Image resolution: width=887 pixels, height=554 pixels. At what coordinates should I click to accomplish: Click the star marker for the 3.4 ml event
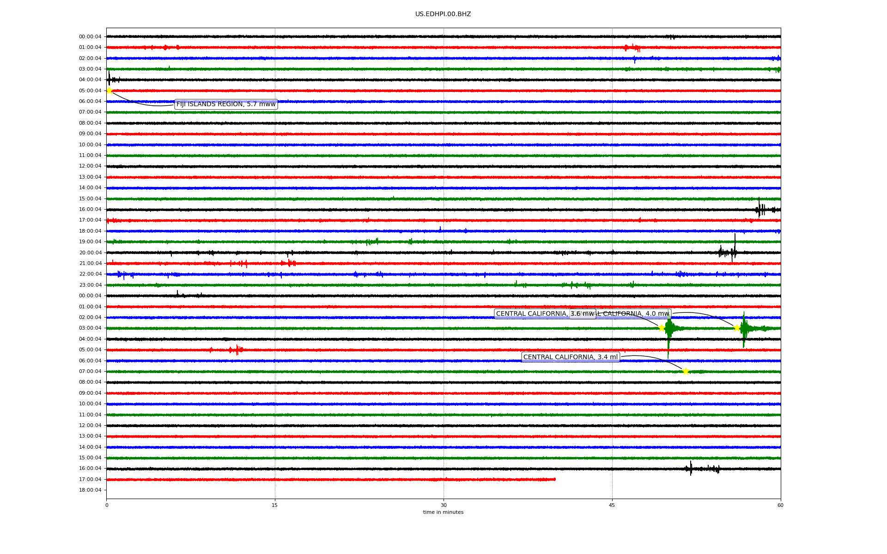pyautogui.click(x=686, y=371)
